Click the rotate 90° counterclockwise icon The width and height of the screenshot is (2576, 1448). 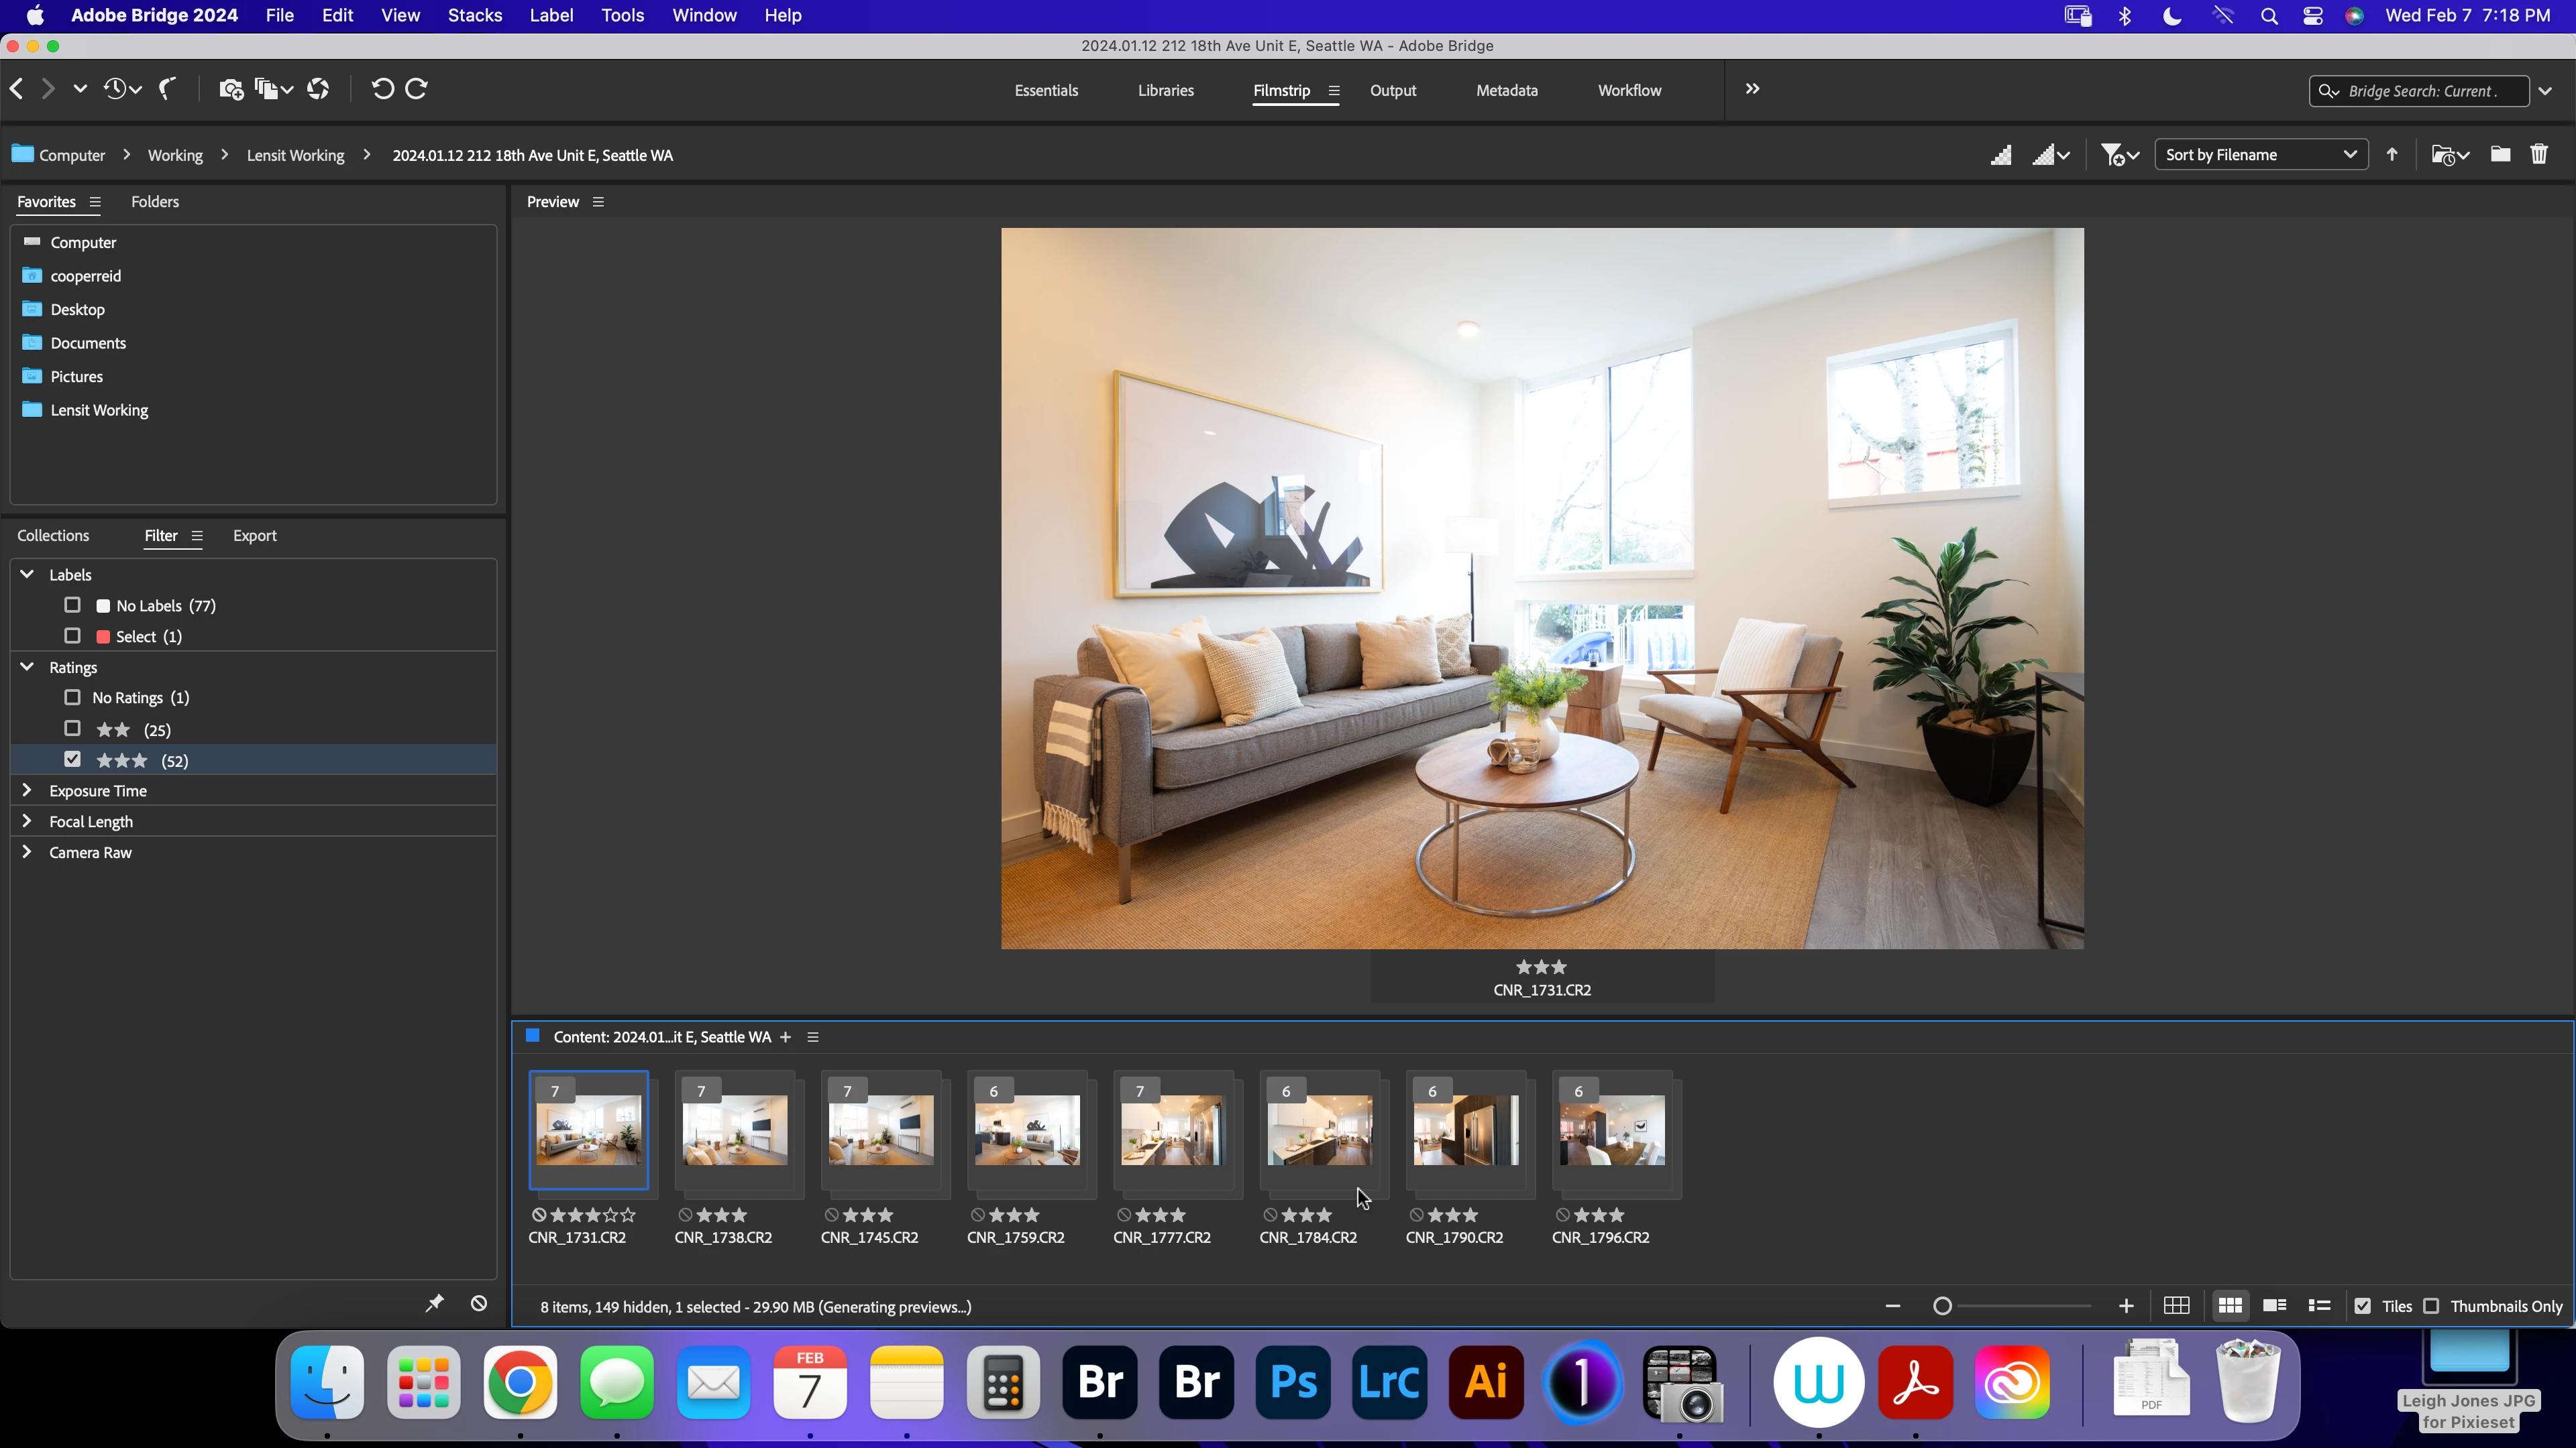click(x=382, y=89)
